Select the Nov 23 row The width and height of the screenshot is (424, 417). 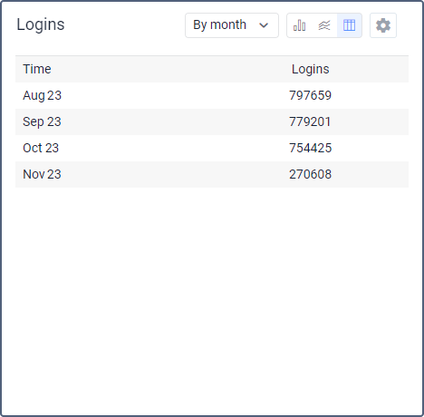(212, 174)
